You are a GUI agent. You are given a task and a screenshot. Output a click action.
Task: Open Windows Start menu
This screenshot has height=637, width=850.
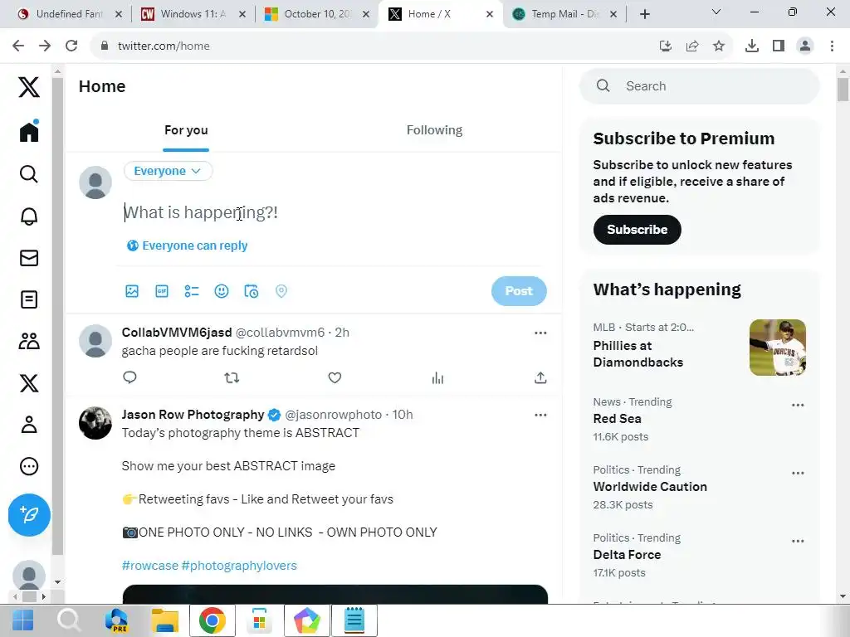(x=22, y=620)
